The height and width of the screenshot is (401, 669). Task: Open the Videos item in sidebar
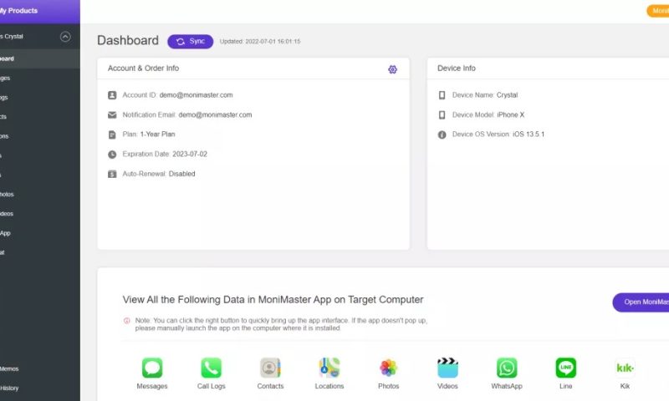(x=7, y=214)
